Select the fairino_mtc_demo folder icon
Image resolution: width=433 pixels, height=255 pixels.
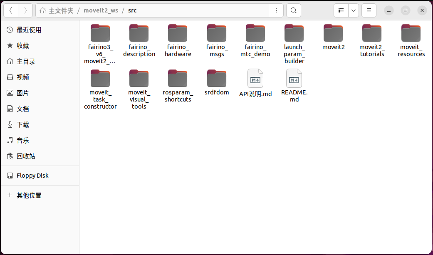click(x=255, y=33)
